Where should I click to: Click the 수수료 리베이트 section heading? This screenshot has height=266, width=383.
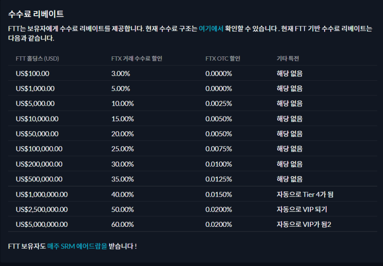tap(36, 14)
